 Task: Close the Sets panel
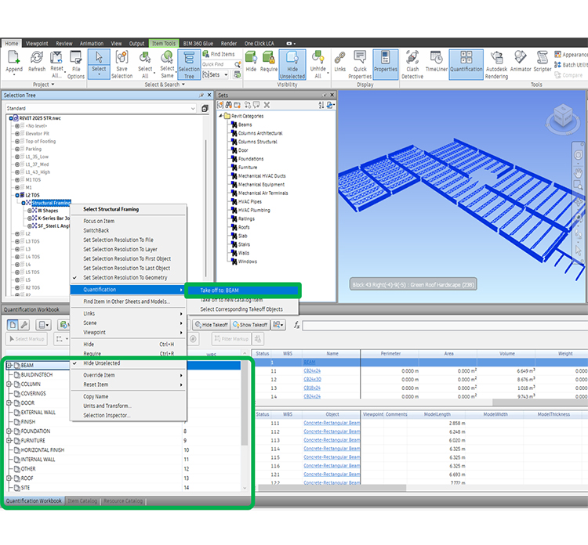point(332,96)
